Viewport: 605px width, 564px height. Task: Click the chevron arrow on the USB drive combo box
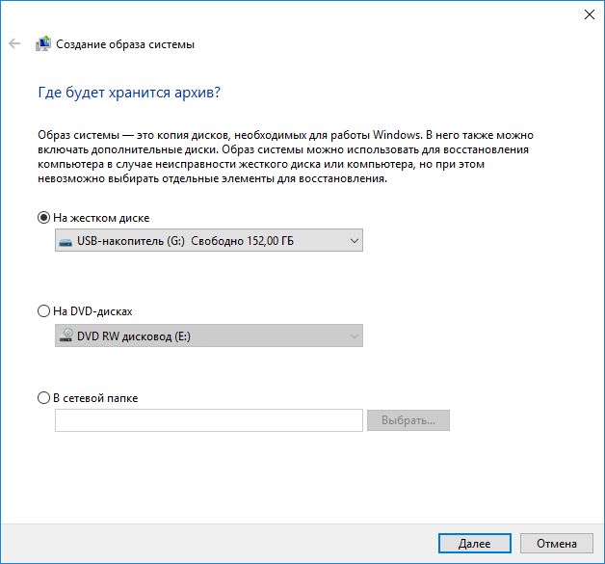[x=354, y=240]
